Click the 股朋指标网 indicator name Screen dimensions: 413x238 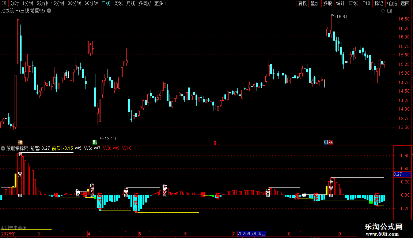(18, 148)
